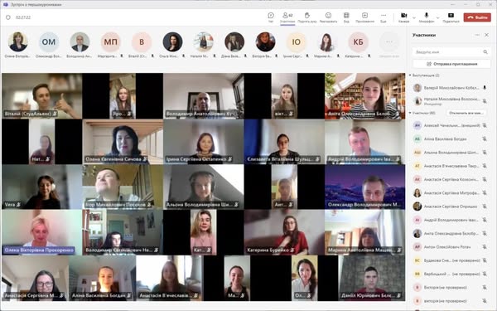Switch to the Участники tab in toolbar
This screenshot has width=497, height=311.
tap(287, 17)
